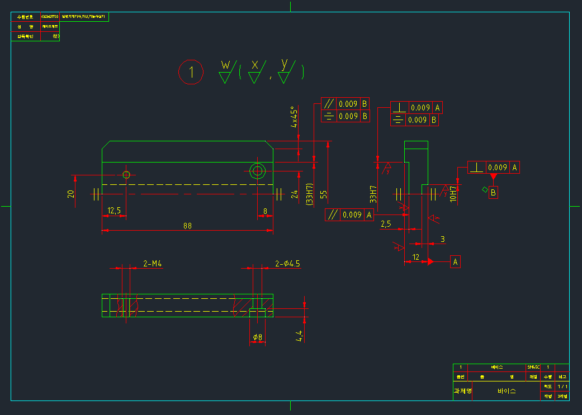This screenshot has width=582, height=415.
Task: Click the 10H7 slot width dimension
Action: point(453,194)
